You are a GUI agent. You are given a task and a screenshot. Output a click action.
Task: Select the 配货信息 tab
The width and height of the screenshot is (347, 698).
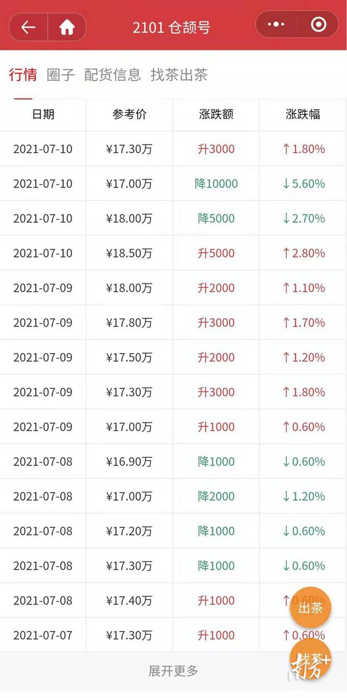112,75
